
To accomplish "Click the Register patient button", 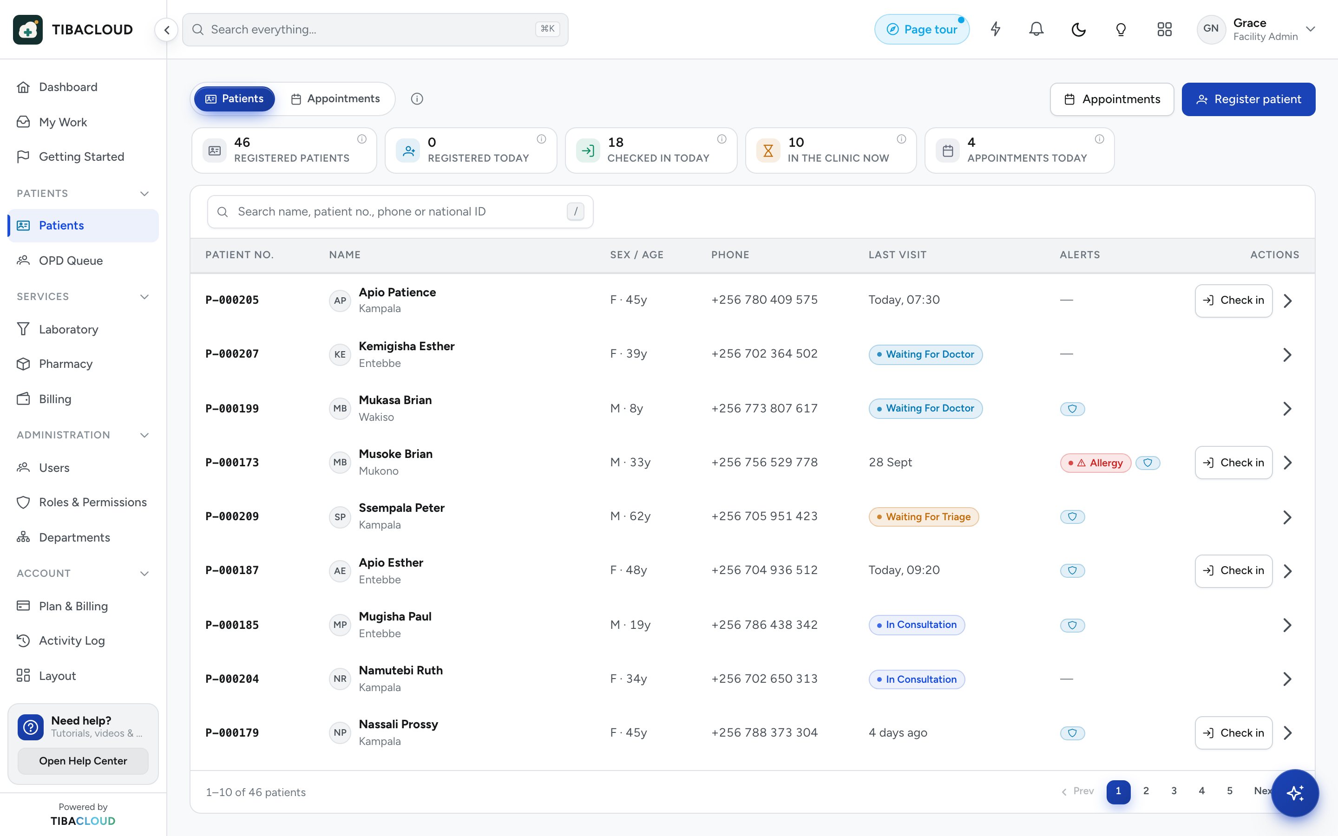I will point(1248,99).
